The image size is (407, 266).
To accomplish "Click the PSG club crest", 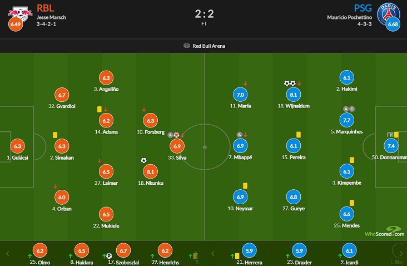I will click(388, 14).
